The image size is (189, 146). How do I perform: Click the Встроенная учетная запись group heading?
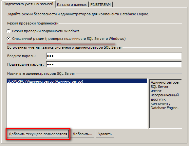65,47
